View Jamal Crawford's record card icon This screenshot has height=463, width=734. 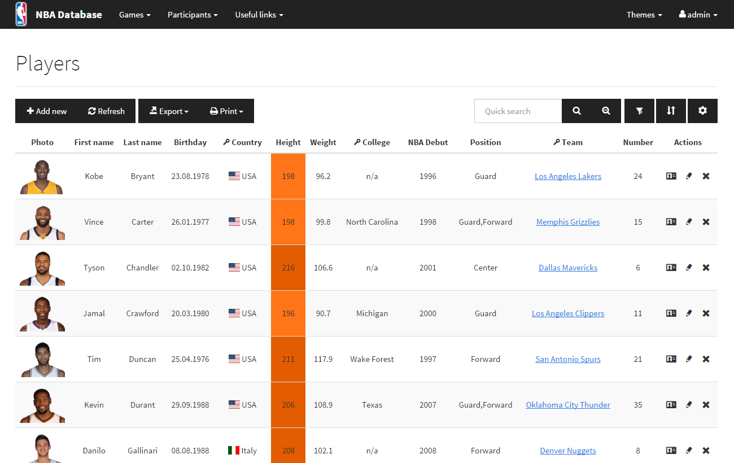coord(671,313)
